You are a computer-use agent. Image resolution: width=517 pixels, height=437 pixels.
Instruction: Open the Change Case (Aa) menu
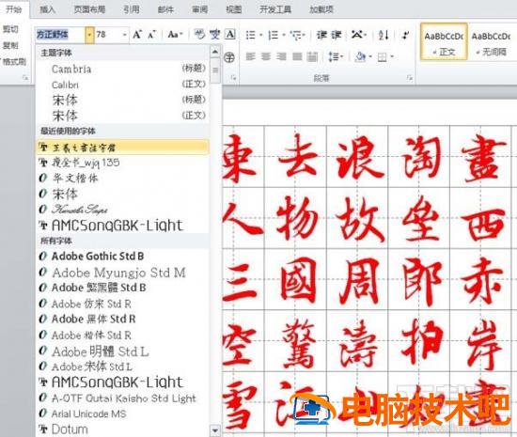[175, 34]
